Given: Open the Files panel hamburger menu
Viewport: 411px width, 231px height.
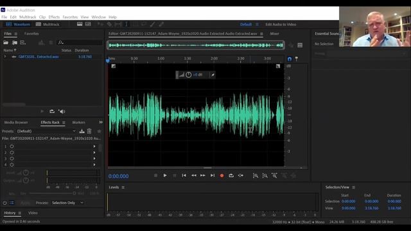Looking at the screenshot, I should tap(15, 34).
